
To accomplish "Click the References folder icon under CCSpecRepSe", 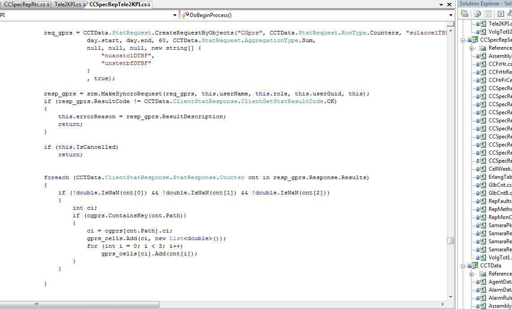I will coord(482,48).
